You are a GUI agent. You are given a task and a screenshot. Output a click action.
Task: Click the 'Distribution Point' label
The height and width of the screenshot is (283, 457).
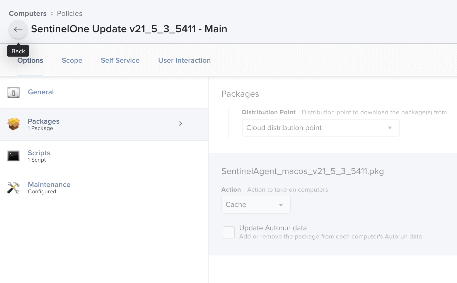point(269,112)
